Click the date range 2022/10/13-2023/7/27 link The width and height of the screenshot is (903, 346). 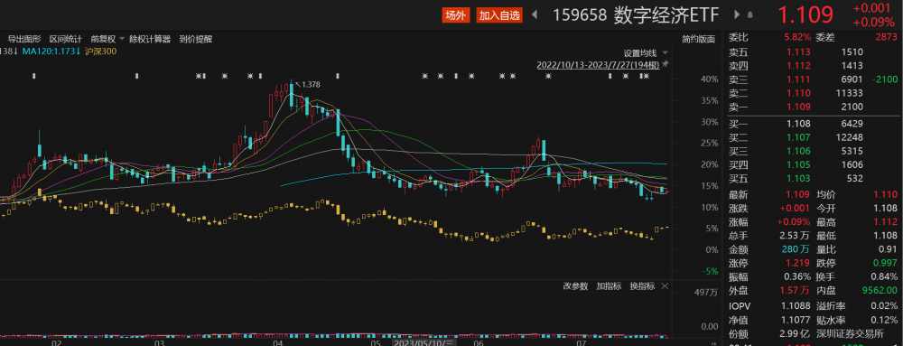click(598, 64)
